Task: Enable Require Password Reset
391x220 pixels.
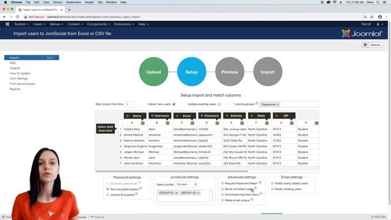Action: coord(222,183)
